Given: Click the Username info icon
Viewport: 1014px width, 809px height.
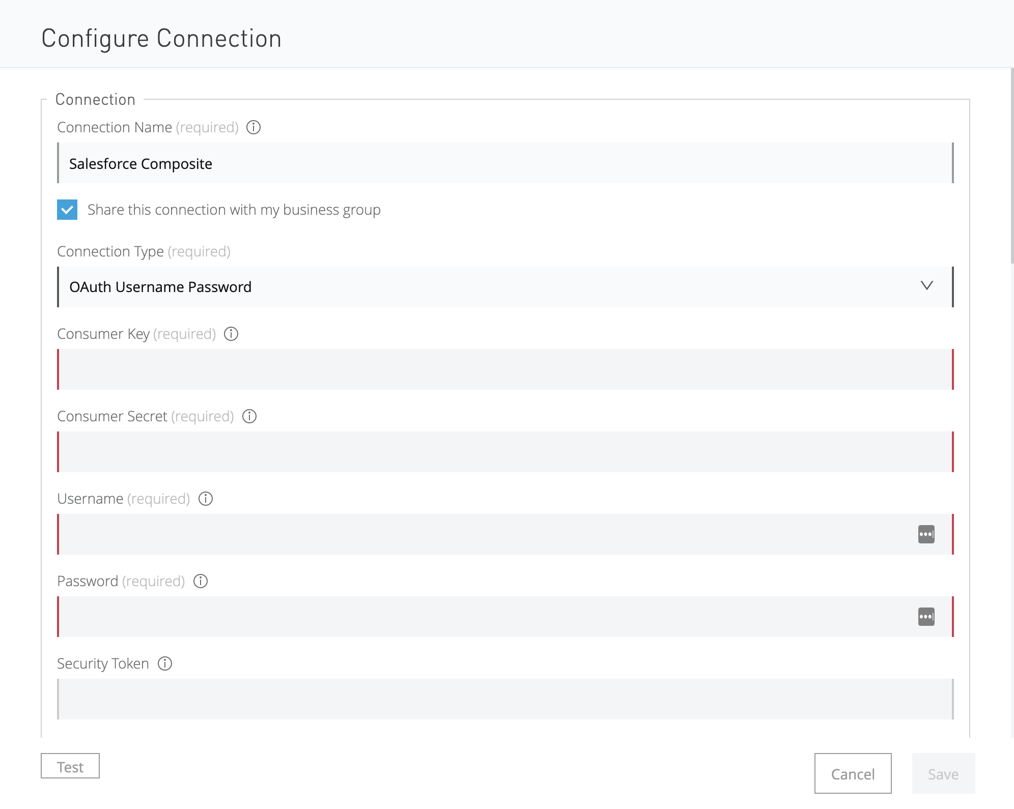Looking at the screenshot, I should click(x=206, y=499).
